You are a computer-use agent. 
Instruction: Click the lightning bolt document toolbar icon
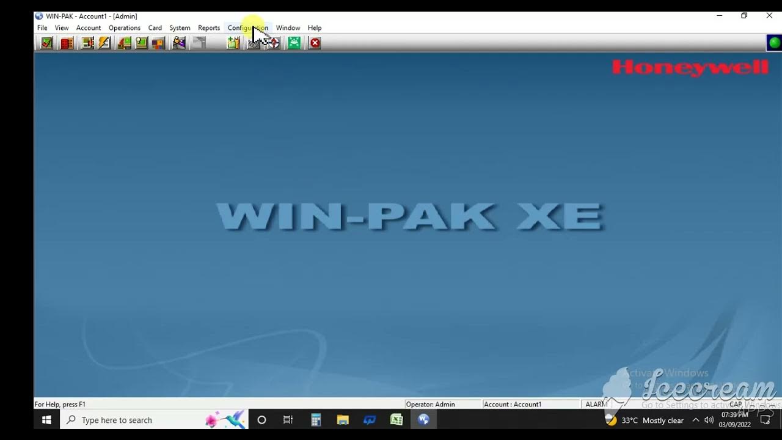click(104, 43)
